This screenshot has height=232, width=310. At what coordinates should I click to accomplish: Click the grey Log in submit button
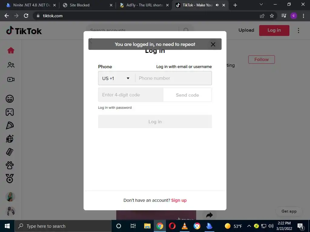pyautogui.click(x=155, y=121)
